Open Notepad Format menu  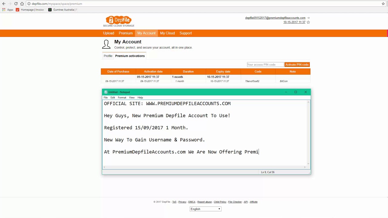(x=122, y=97)
